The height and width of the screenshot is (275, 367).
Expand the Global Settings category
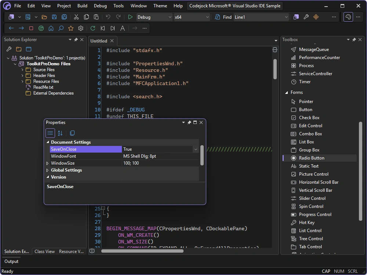pyautogui.click(x=47, y=170)
